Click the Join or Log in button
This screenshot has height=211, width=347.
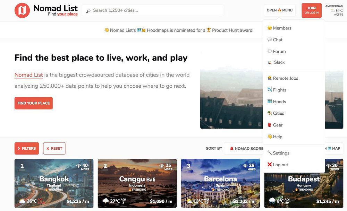(311, 10)
